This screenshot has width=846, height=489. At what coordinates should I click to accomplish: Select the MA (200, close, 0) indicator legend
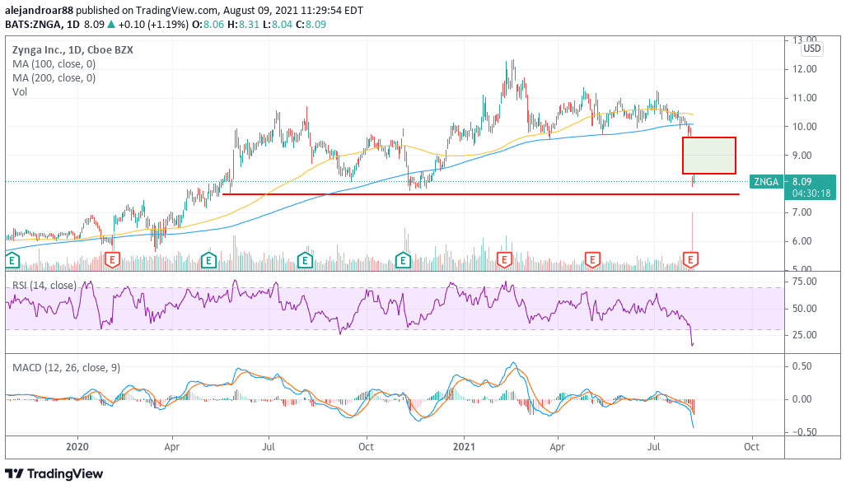click(x=54, y=78)
